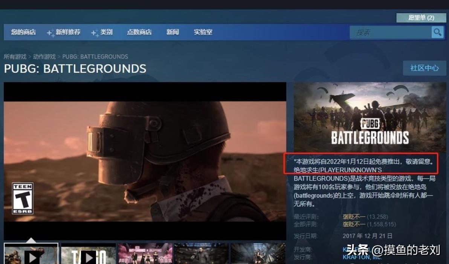The image size is (449, 264).
Task: Open the 愿望单 (2) wishlist button
Action: click(x=421, y=18)
